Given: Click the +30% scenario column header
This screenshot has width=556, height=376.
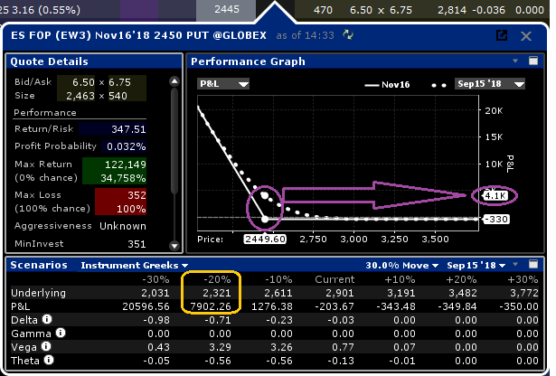Looking at the screenshot, I should (x=523, y=279).
